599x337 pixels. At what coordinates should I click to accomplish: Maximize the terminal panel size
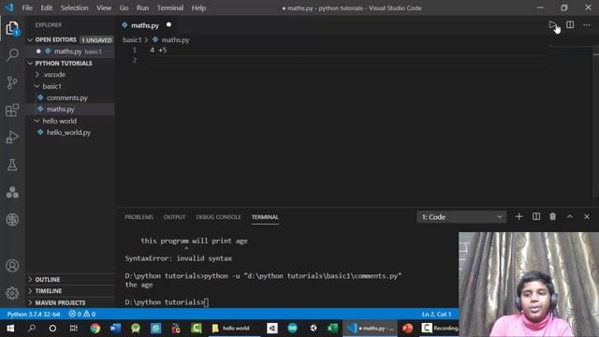[x=570, y=216]
